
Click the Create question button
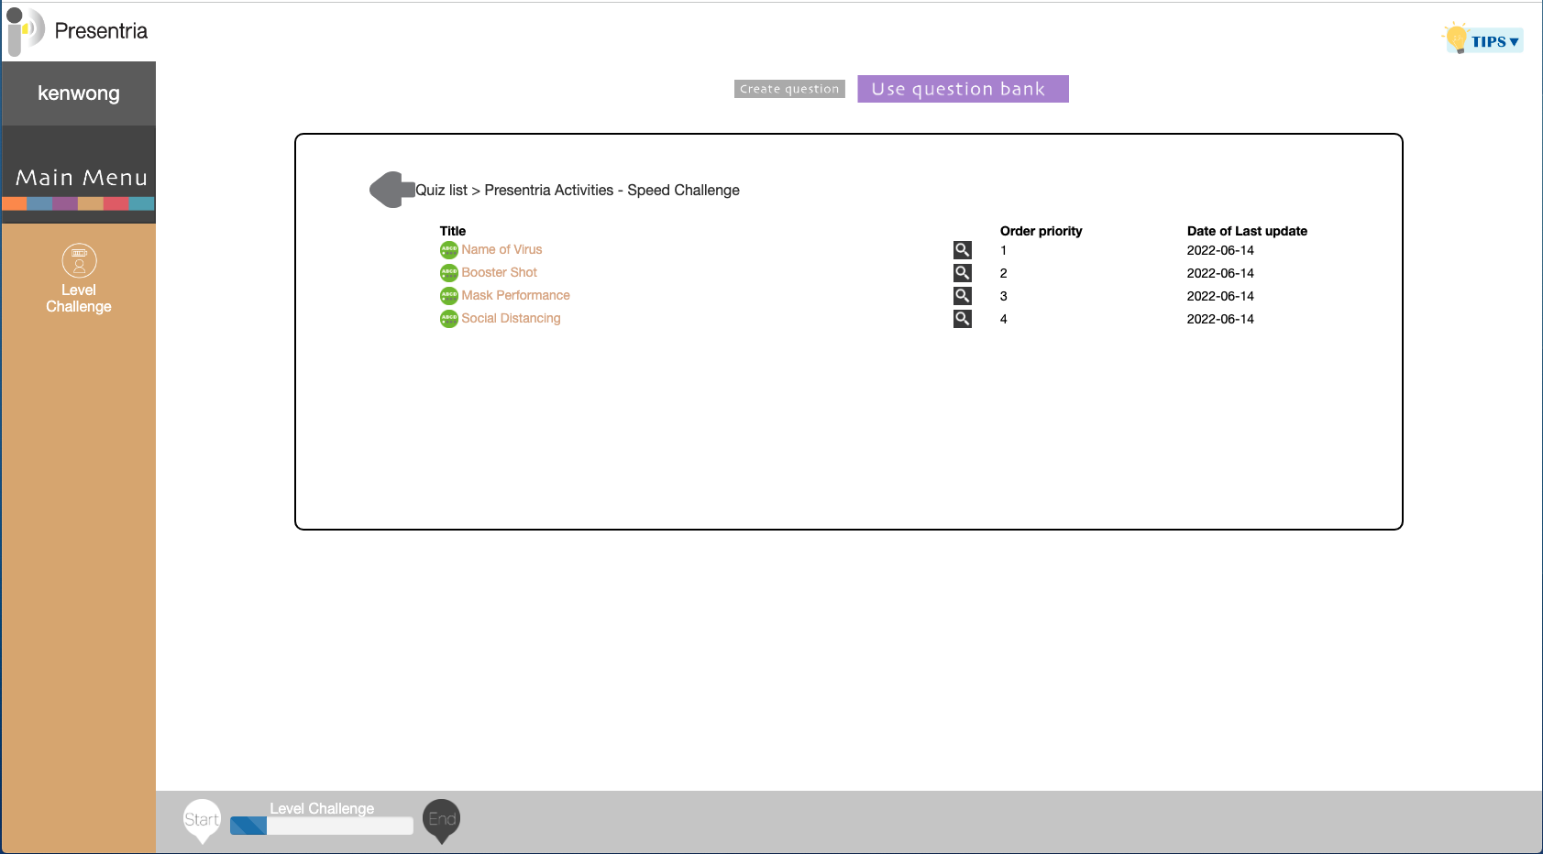[789, 89]
